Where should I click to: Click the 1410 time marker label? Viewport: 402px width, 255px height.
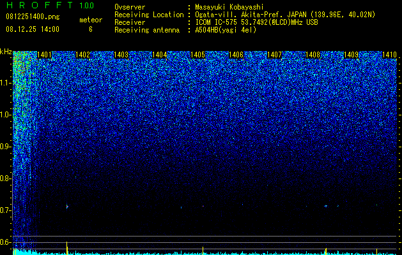pos(389,54)
